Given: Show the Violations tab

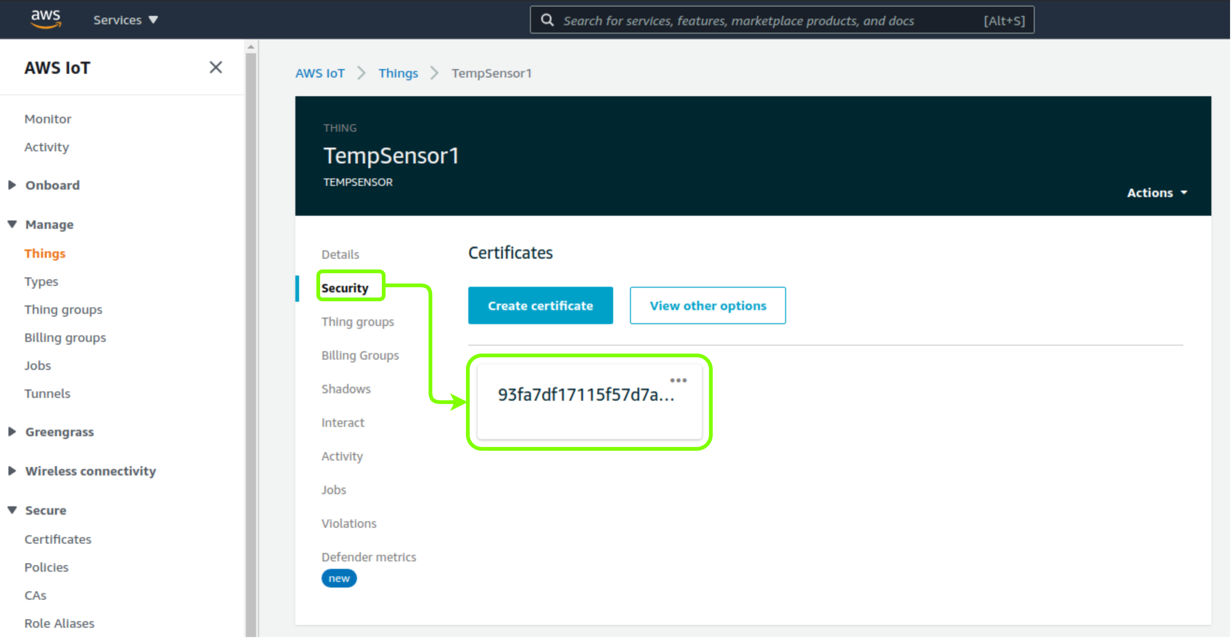Looking at the screenshot, I should click(349, 524).
